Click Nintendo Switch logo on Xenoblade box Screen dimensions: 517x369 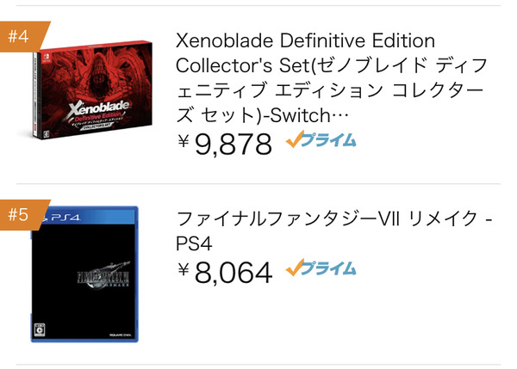pos(45,58)
